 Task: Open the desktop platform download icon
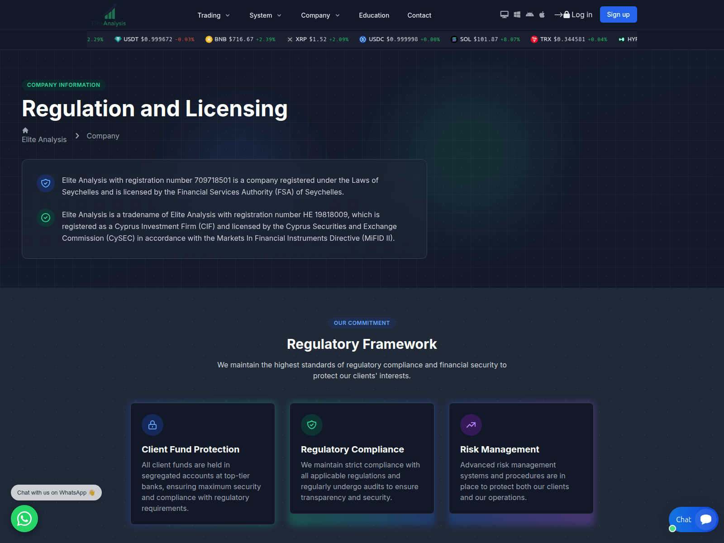[x=504, y=14]
